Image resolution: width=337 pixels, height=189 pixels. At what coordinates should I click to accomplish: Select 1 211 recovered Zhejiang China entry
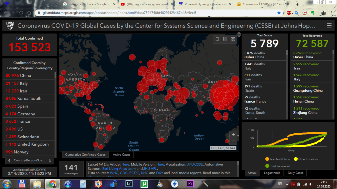pyautogui.click(x=311, y=110)
